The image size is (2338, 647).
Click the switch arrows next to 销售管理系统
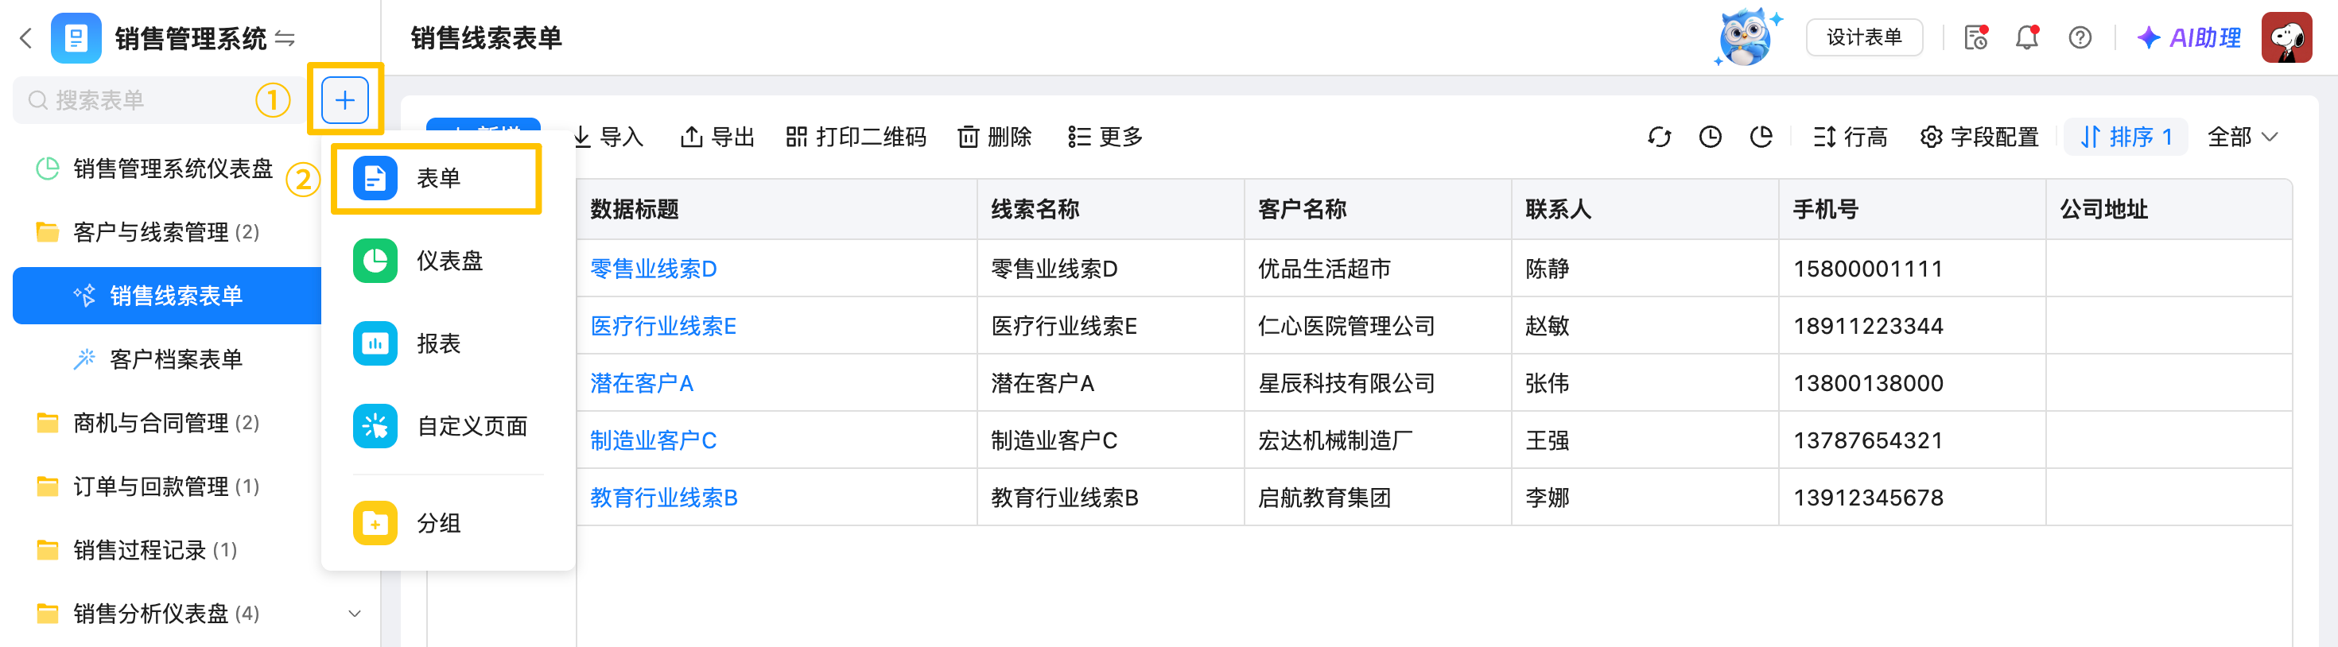(285, 38)
